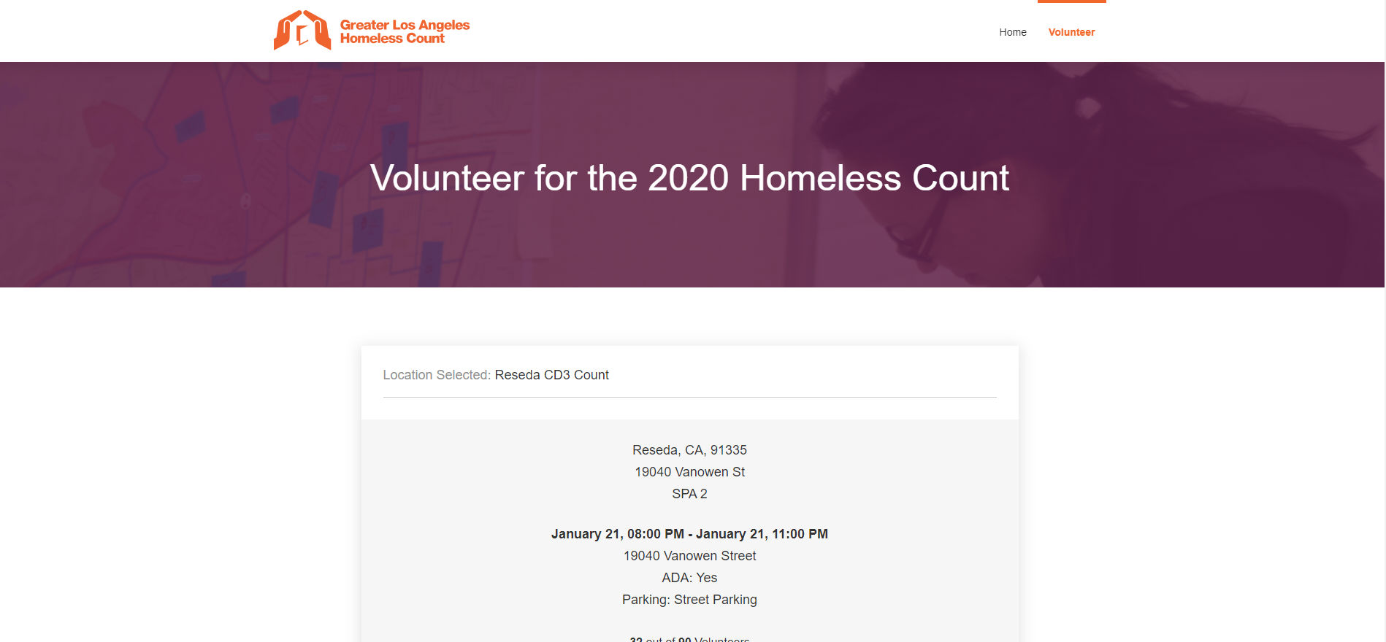This screenshot has width=1386, height=642.
Task: Click the ADA: Yes line
Action: (689, 578)
